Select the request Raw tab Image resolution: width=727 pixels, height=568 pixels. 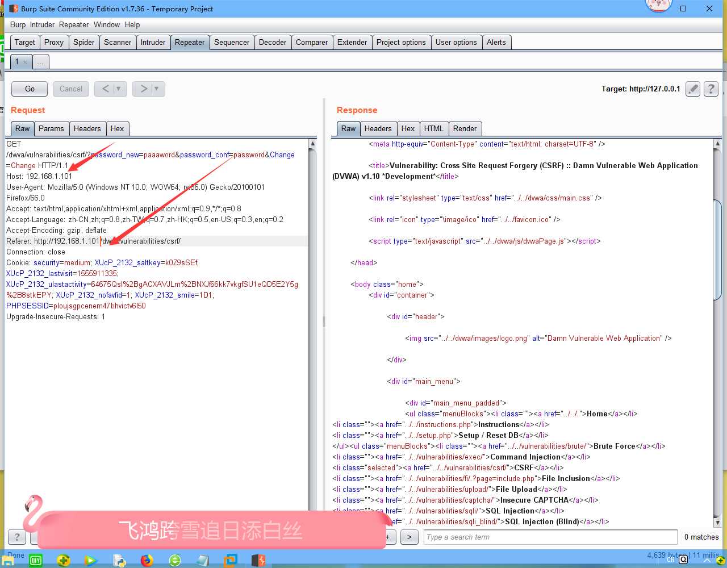23,128
